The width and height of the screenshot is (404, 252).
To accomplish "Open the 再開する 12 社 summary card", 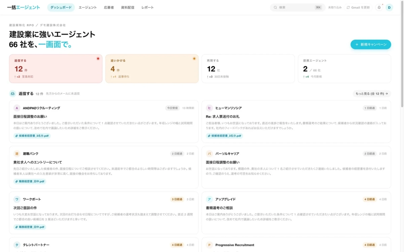I will [x=248, y=69].
